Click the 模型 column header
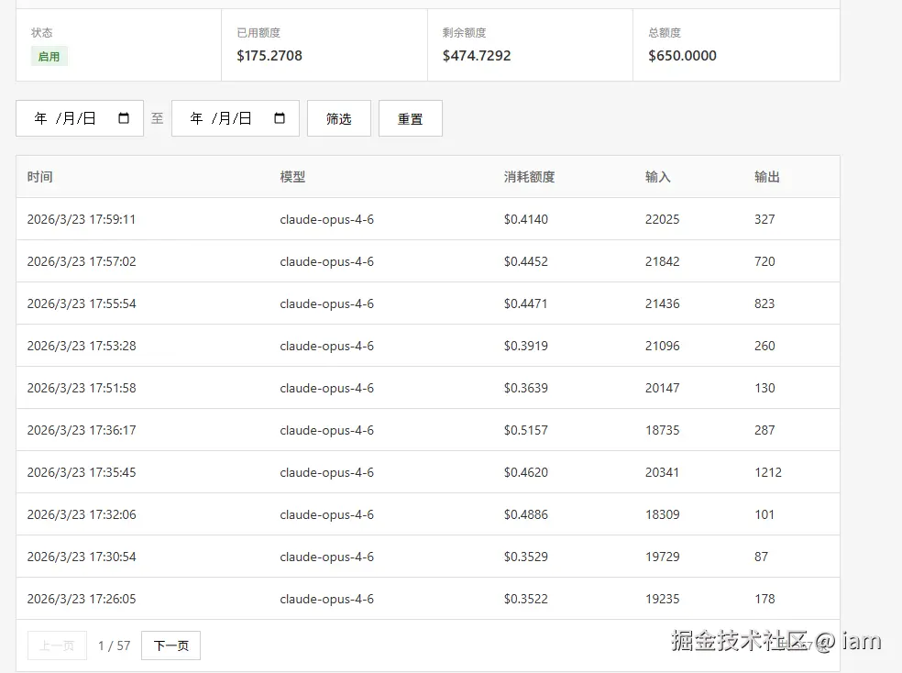 click(292, 176)
